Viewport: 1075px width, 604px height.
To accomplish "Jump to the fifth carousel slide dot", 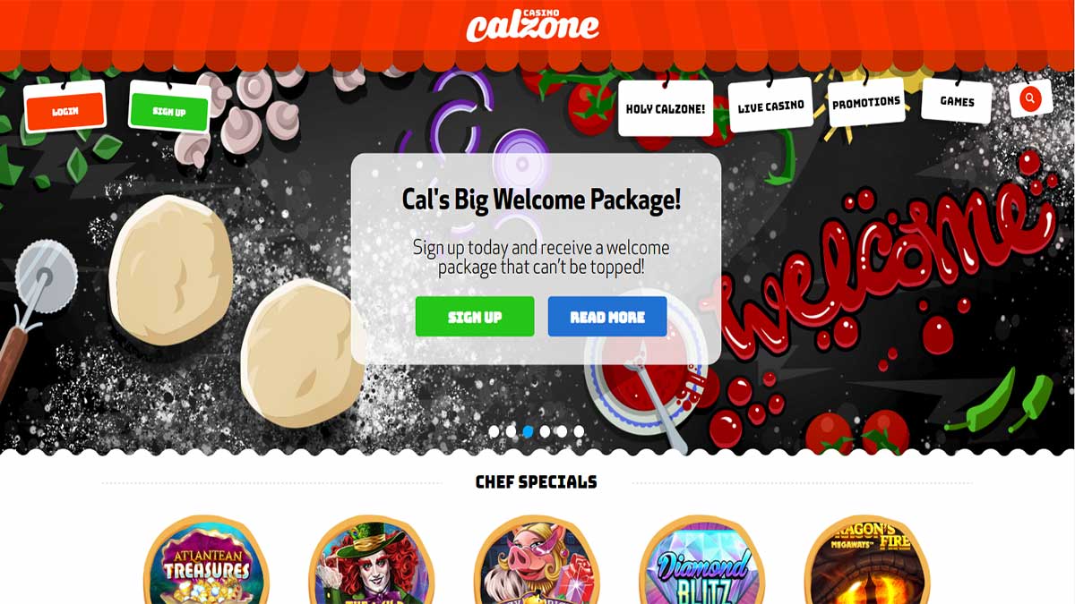I will click(562, 431).
